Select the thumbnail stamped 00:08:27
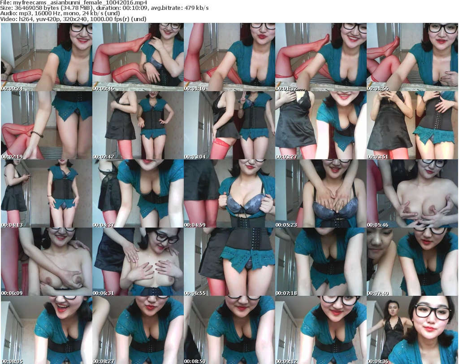 (138, 330)
